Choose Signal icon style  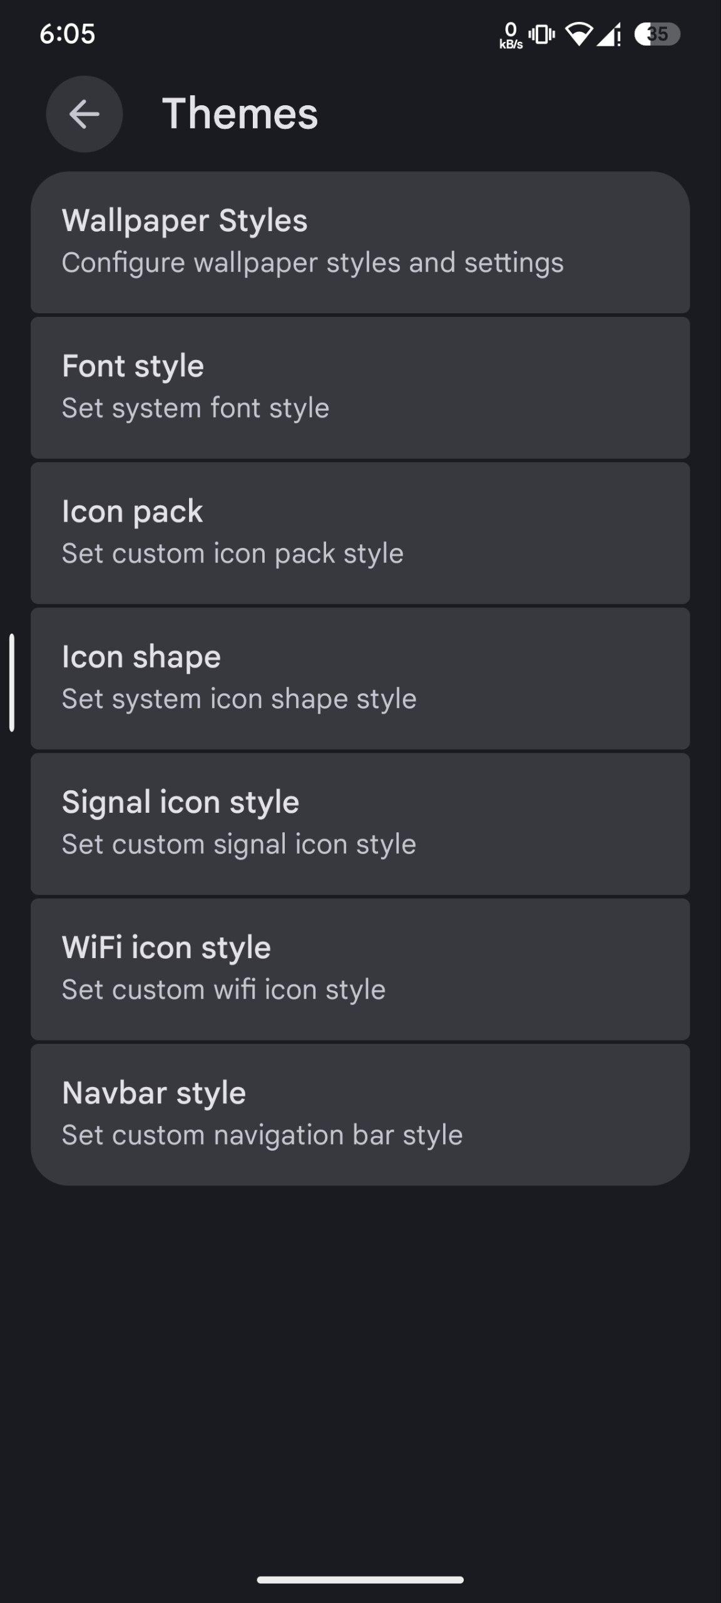pyautogui.click(x=360, y=823)
